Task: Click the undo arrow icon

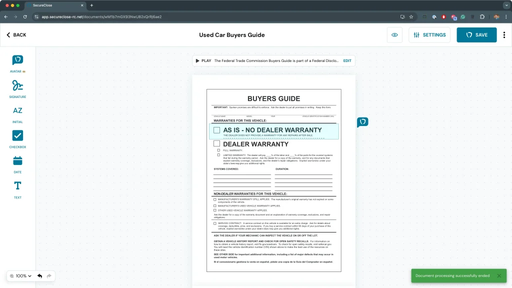Action: (39, 276)
